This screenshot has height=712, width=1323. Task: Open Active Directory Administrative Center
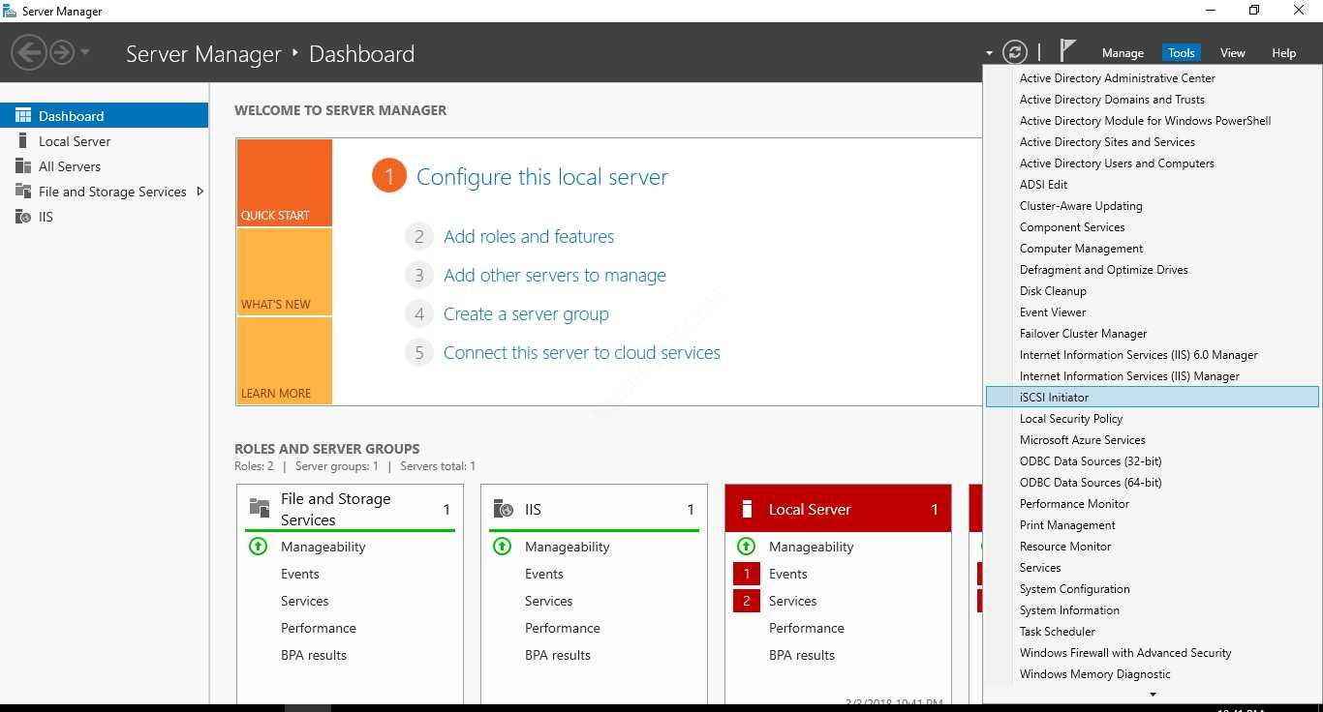(1153, 78)
